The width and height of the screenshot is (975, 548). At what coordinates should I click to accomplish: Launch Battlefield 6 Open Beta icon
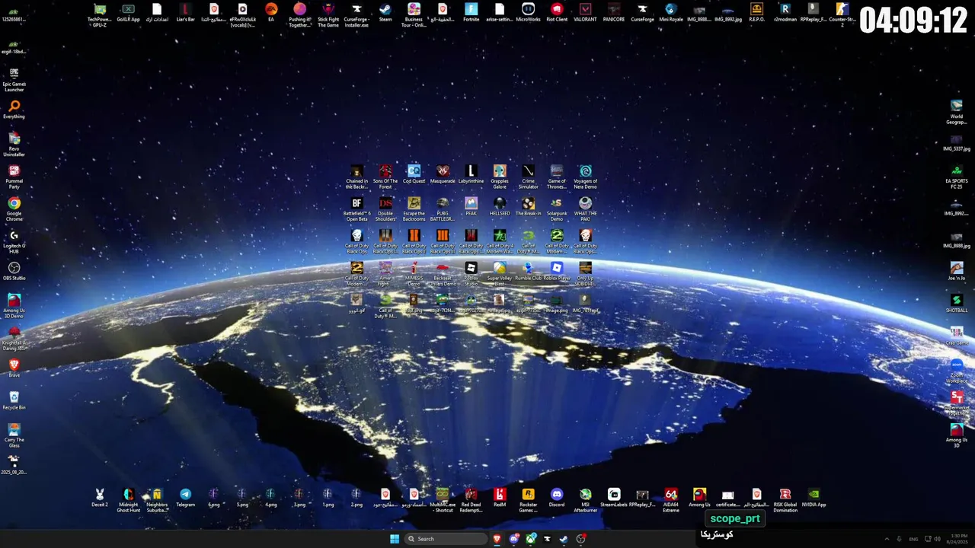click(x=356, y=209)
